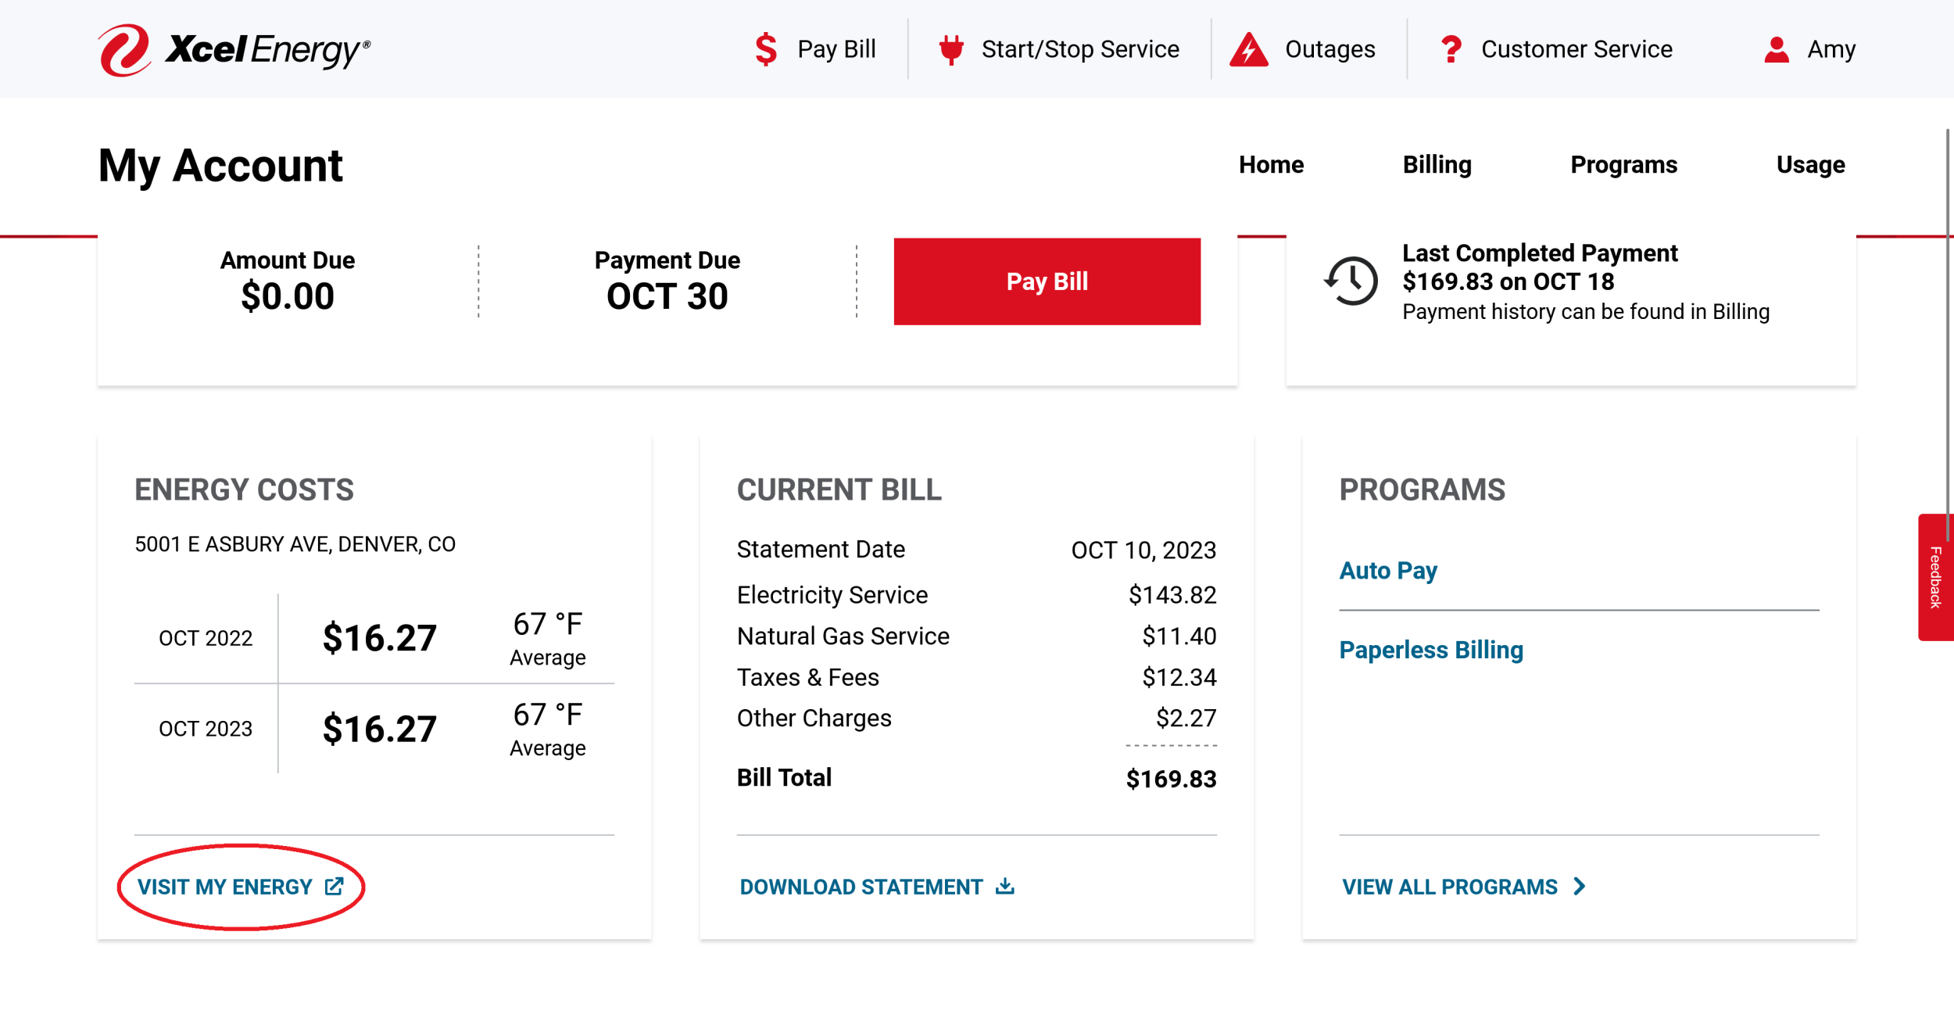Click the user profile icon beside Amy
Image resolution: width=1954 pixels, height=1018 pixels.
[1777, 49]
